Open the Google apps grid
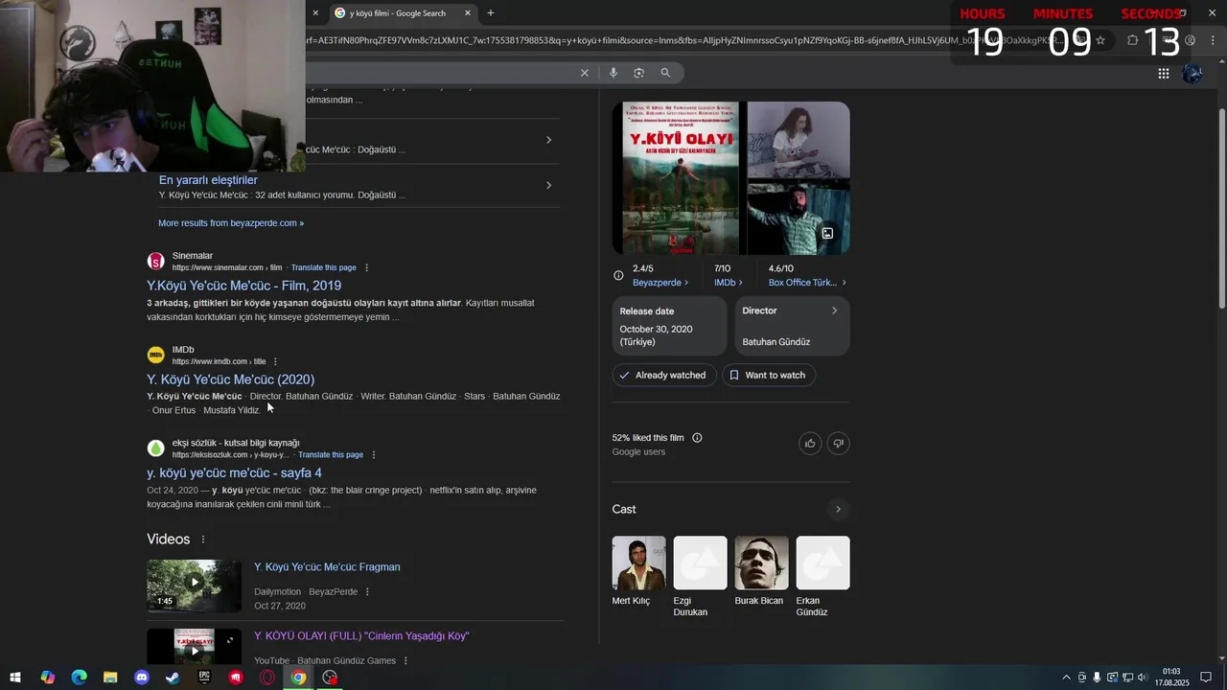This screenshot has width=1227, height=690. (x=1164, y=73)
